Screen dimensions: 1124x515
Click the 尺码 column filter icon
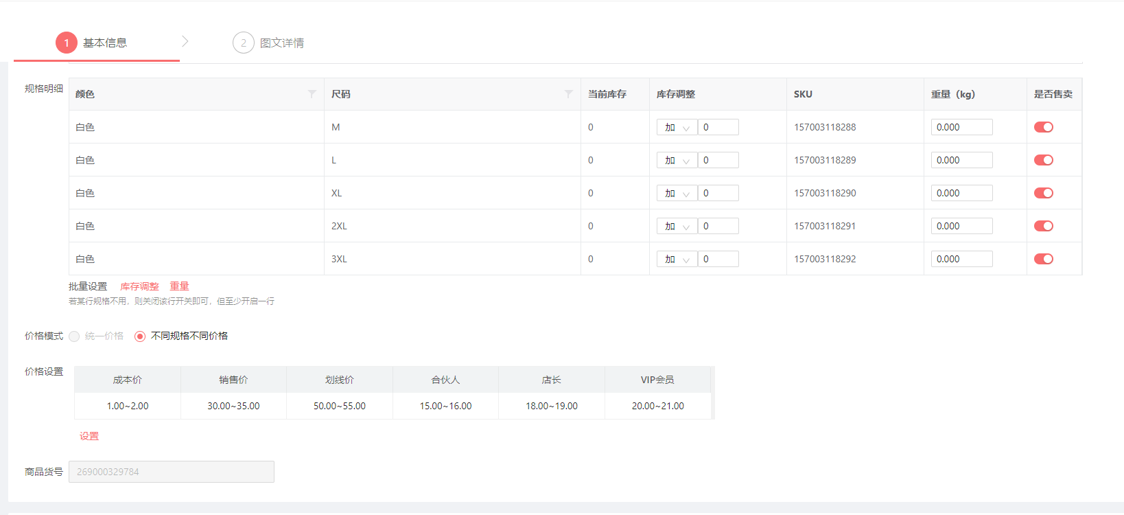(568, 94)
